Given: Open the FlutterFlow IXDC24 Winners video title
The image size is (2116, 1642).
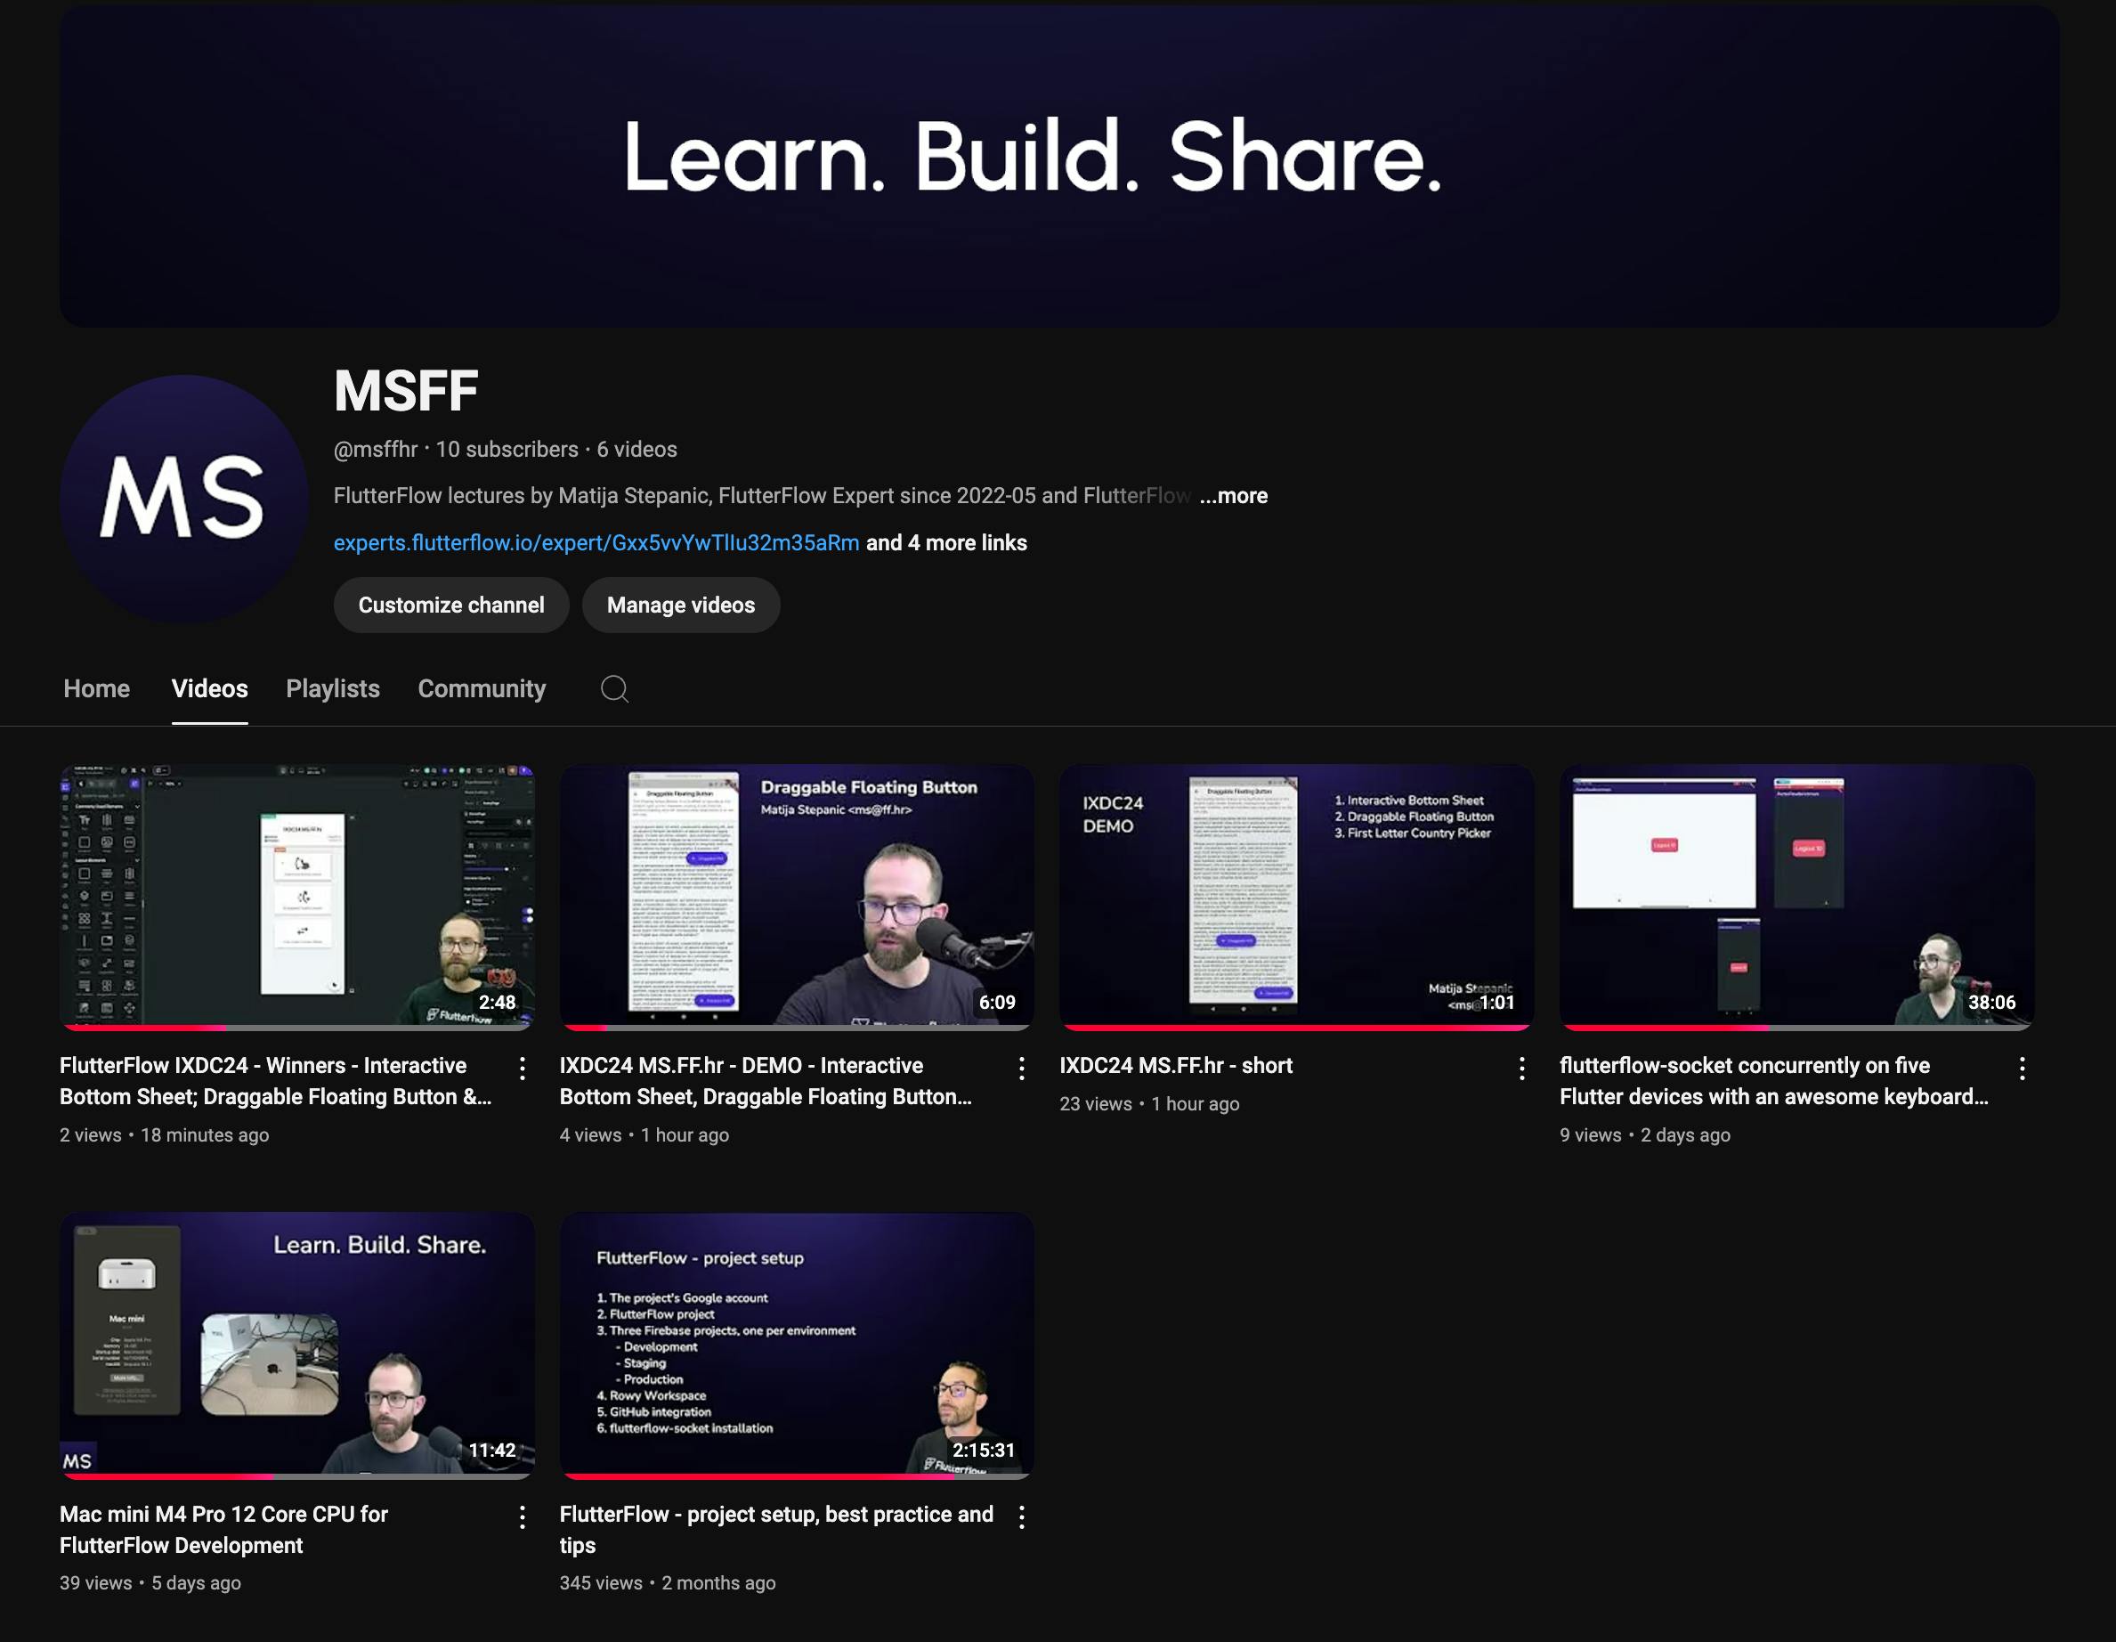Looking at the screenshot, I should 276,1081.
